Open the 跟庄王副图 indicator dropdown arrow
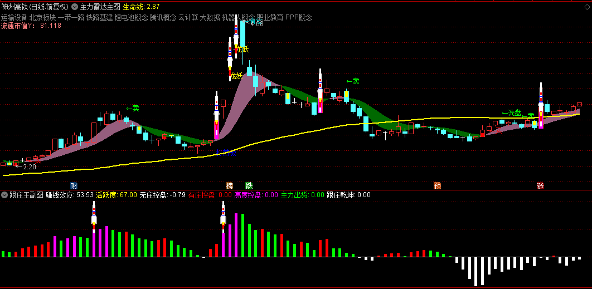 pyautogui.click(x=4, y=195)
